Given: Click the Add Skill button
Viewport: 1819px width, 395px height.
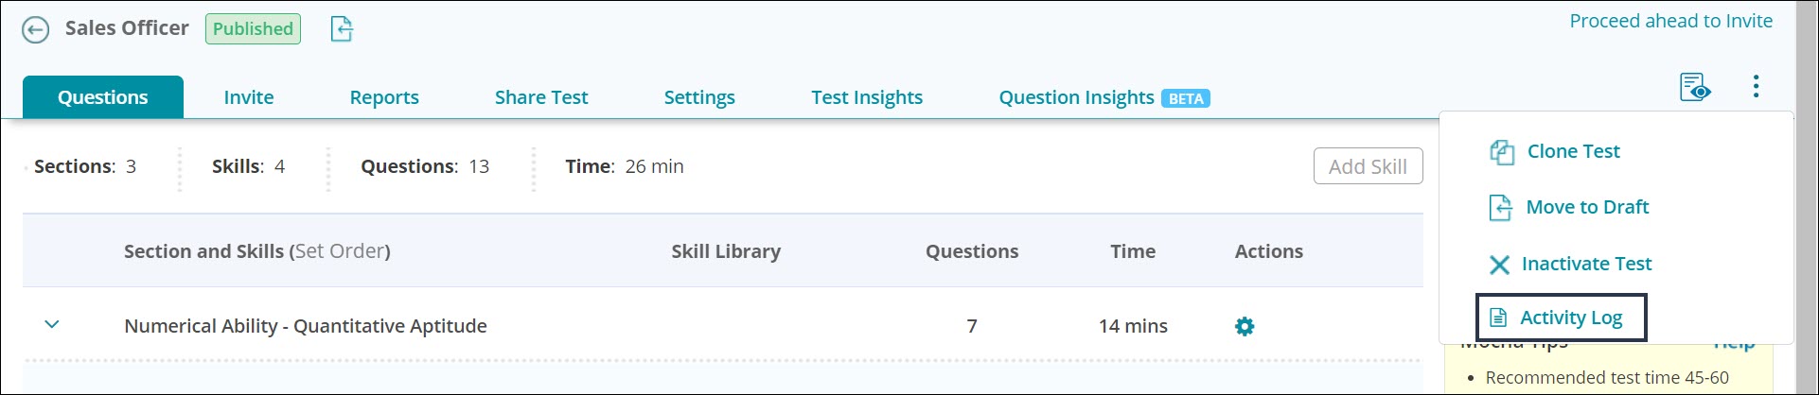Looking at the screenshot, I should [x=1368, y=166].
